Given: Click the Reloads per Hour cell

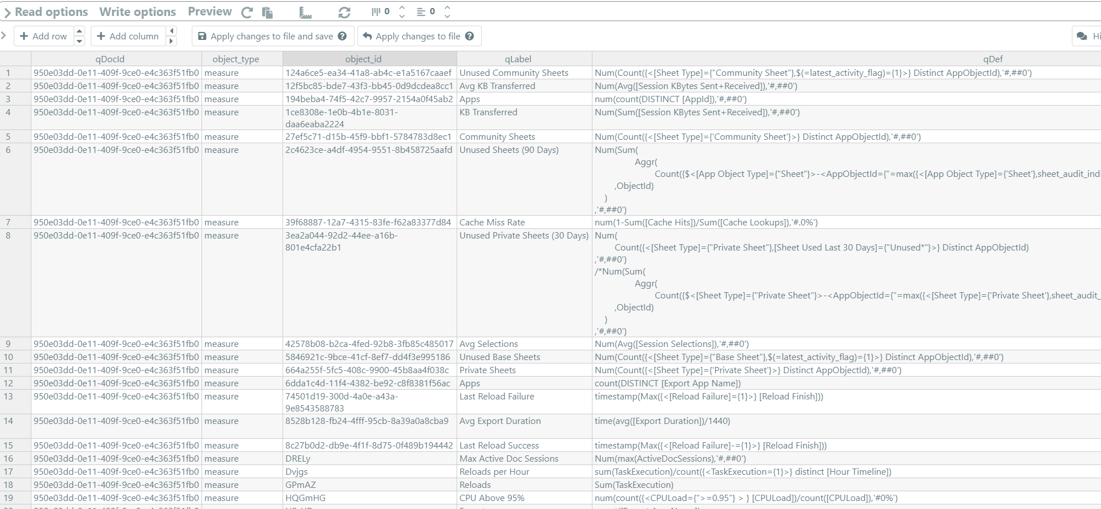Looking at the screenshot, I should coord(525,472).
